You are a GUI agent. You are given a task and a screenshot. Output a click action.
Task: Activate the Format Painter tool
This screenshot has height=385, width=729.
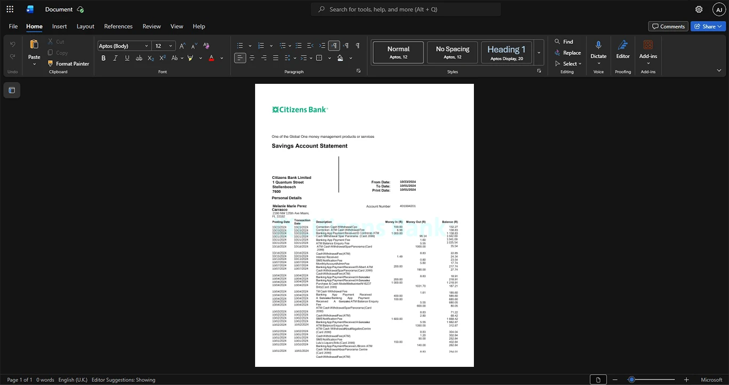pos(68,64)
